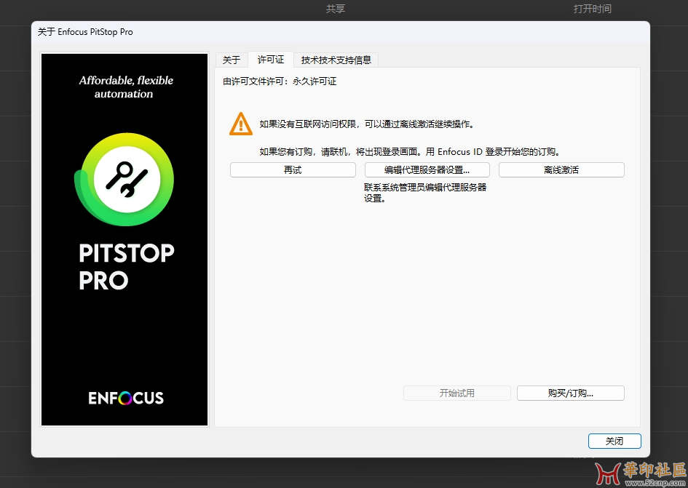Click the 关于 Enfocus PitStop Pro title bar
This screenshot has width=688, height=488.
(x=86, y=32)
